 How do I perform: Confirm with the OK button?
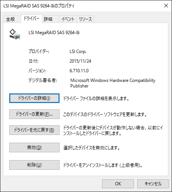click(x=118, y=184)
